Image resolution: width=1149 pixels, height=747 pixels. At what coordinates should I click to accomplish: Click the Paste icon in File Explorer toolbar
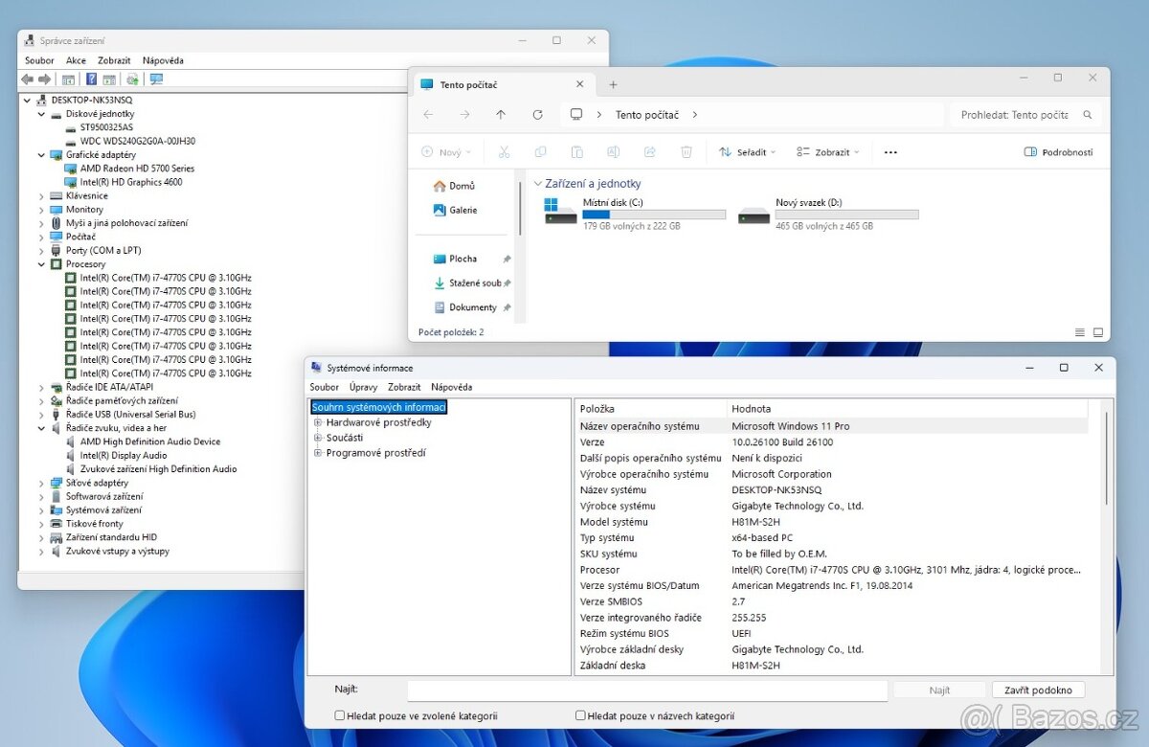tap(577, 151)
